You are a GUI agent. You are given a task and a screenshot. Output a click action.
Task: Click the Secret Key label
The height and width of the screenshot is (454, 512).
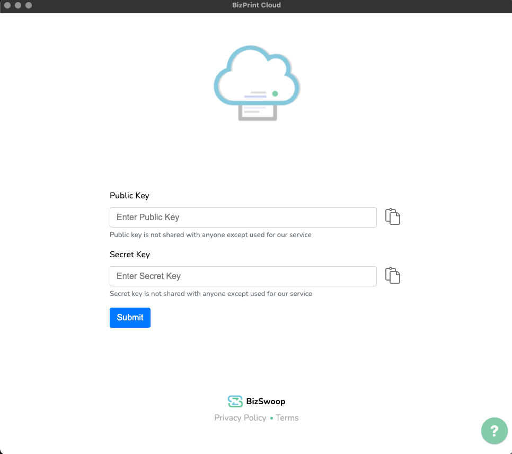[x=130, y=255]
